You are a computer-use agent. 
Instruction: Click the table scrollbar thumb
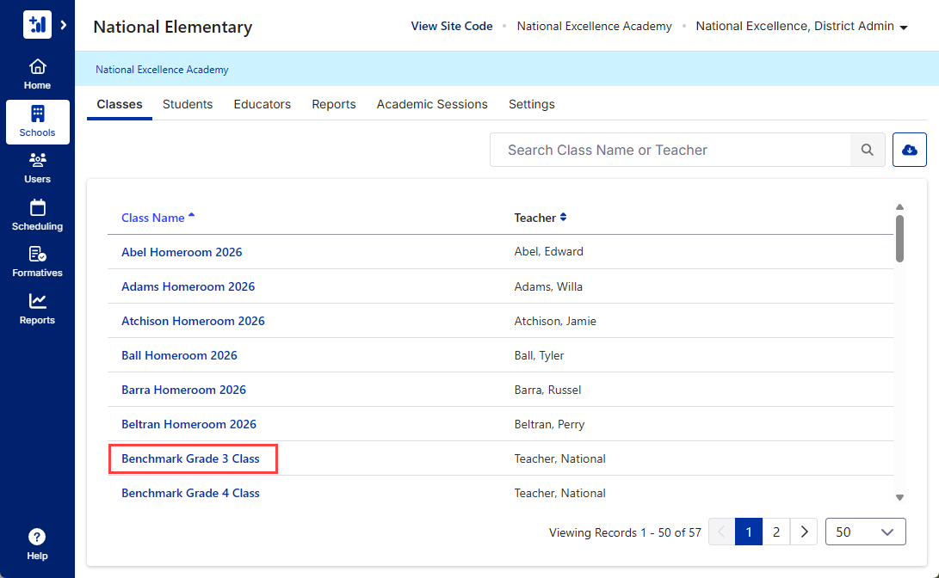point(899,239)
